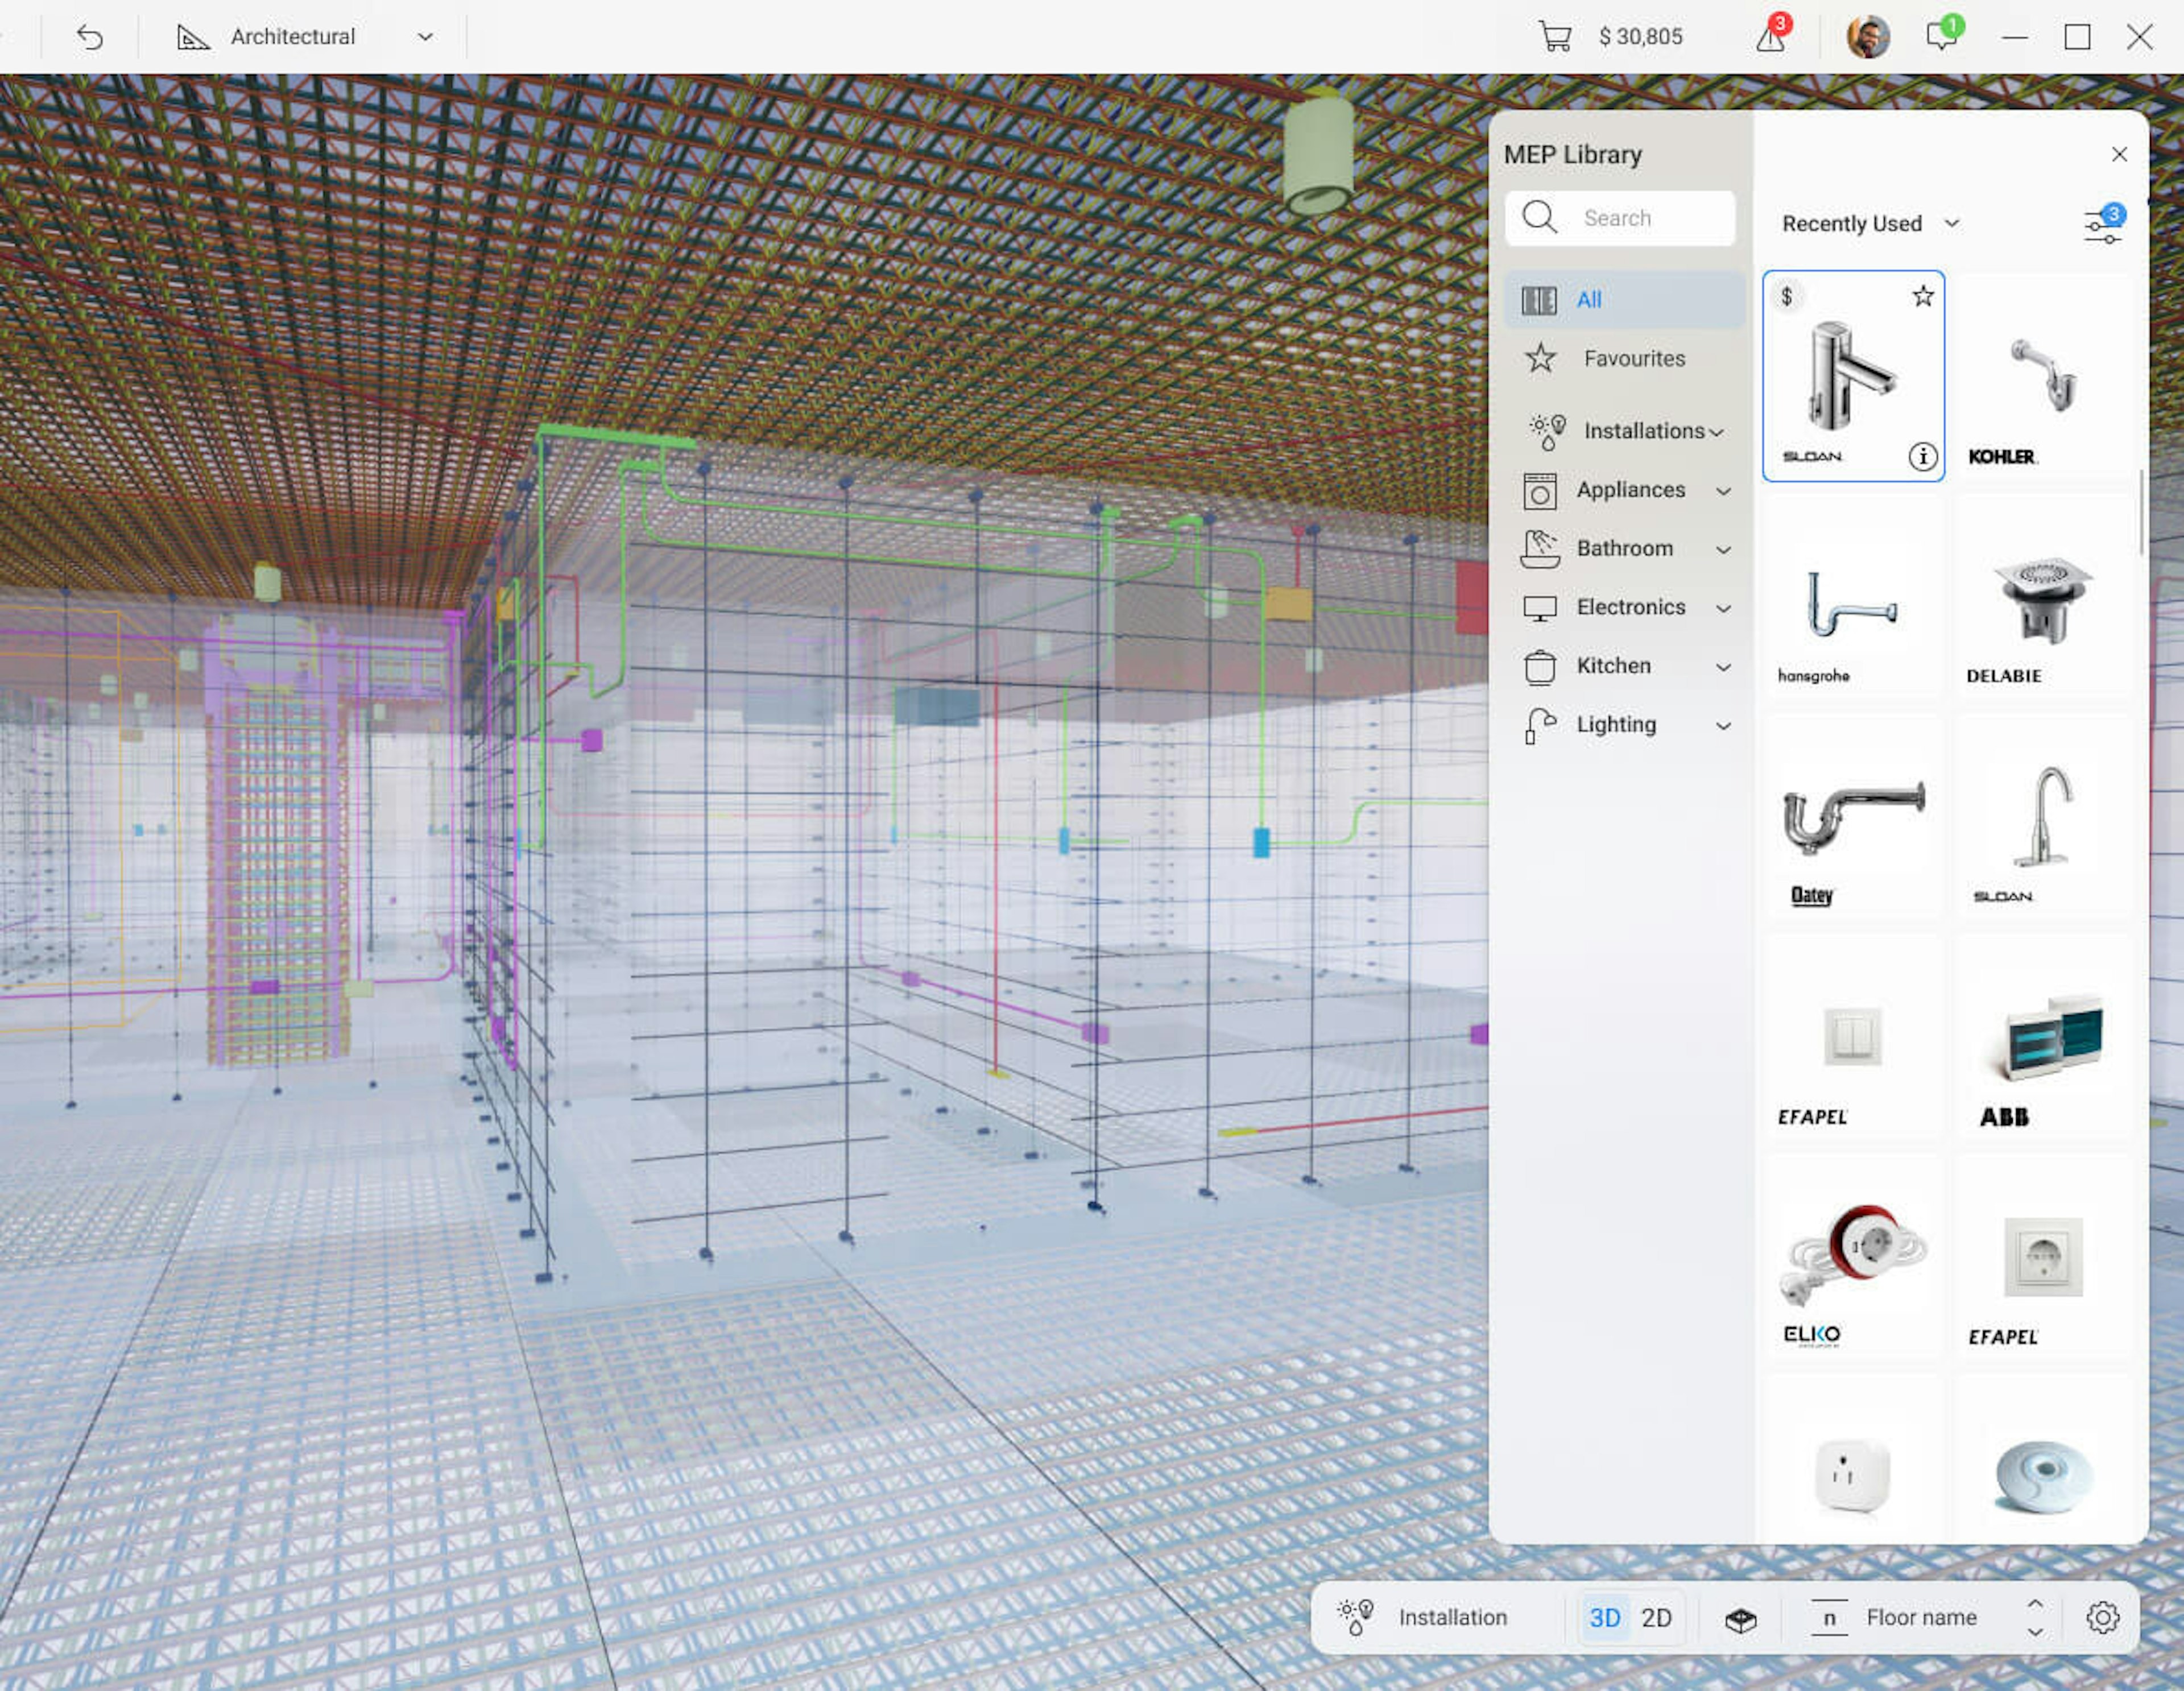
Task: Select the hansgrohe pipe thumbnail
Action: point(1853,598)
